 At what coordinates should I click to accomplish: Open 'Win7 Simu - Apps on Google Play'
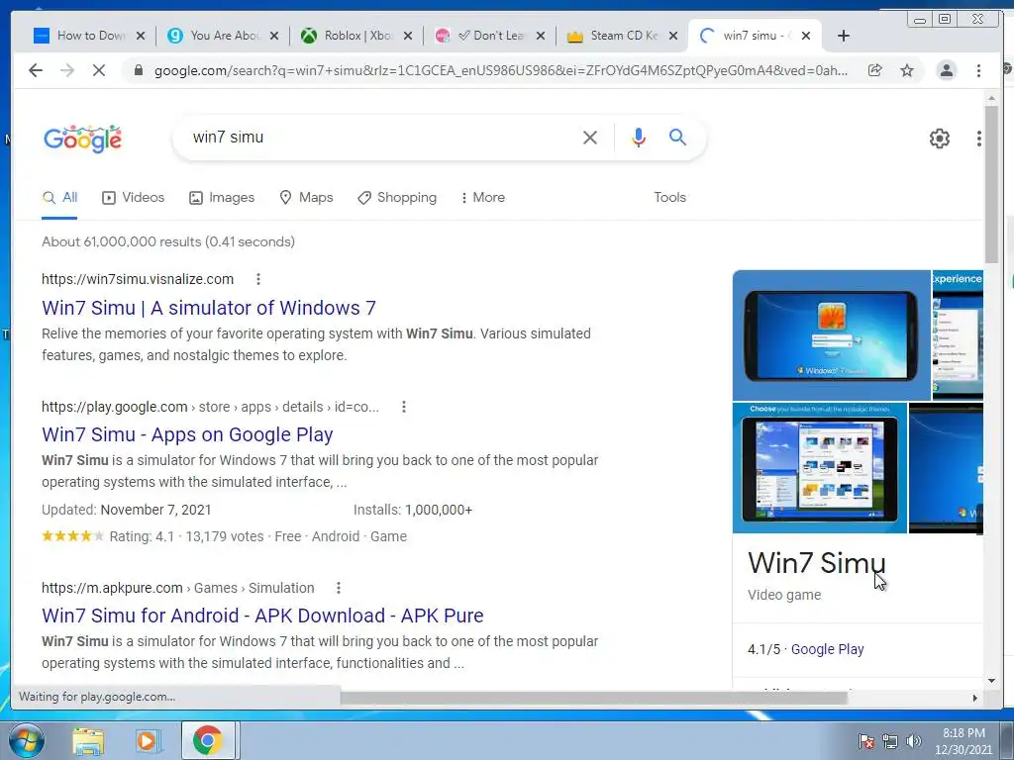[x=187, y=434]
